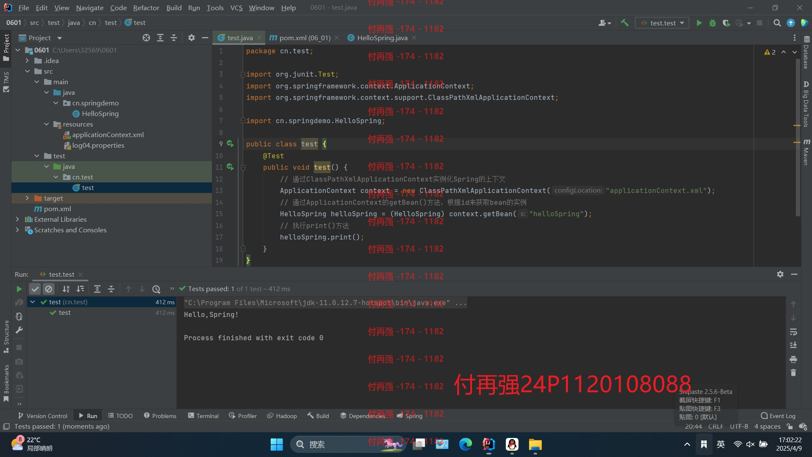Change 4 spaces indent setting
Viewport: 812px width, 457px height.
(767, 427)
